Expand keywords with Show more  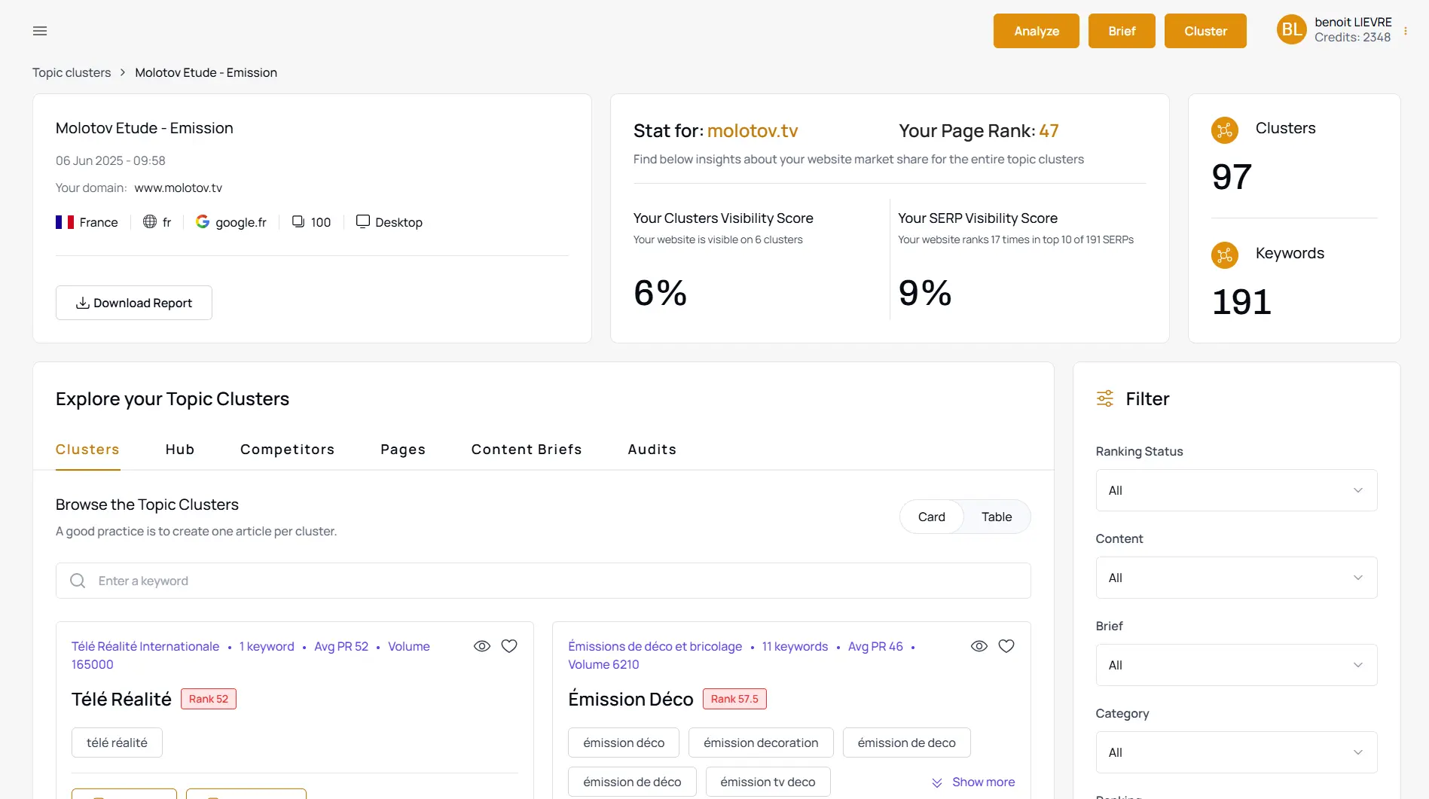(973, 782)
